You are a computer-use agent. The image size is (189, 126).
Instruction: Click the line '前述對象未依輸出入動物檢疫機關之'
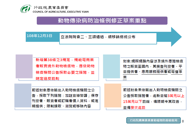[153, 90]
